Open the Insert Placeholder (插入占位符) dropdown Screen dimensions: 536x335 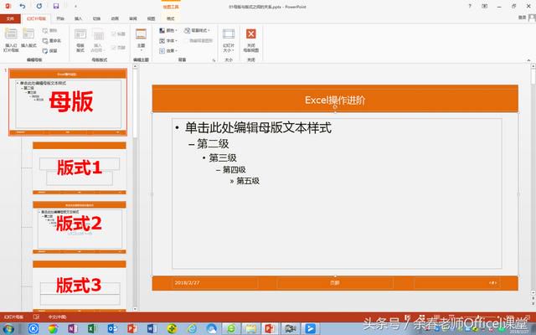[98, 40]
